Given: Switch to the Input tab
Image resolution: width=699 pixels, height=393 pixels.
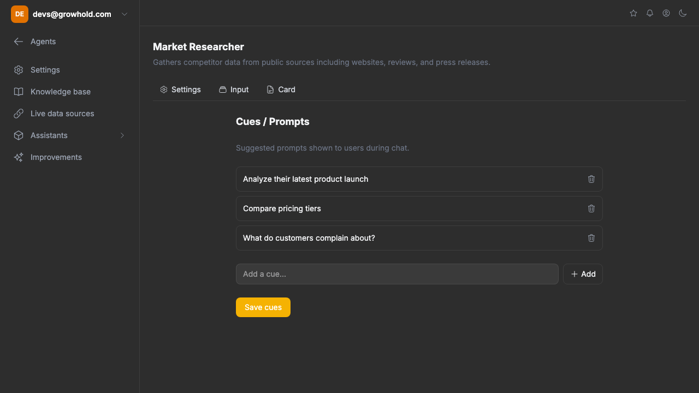Looking at the screenshot, I should point(234,90).
